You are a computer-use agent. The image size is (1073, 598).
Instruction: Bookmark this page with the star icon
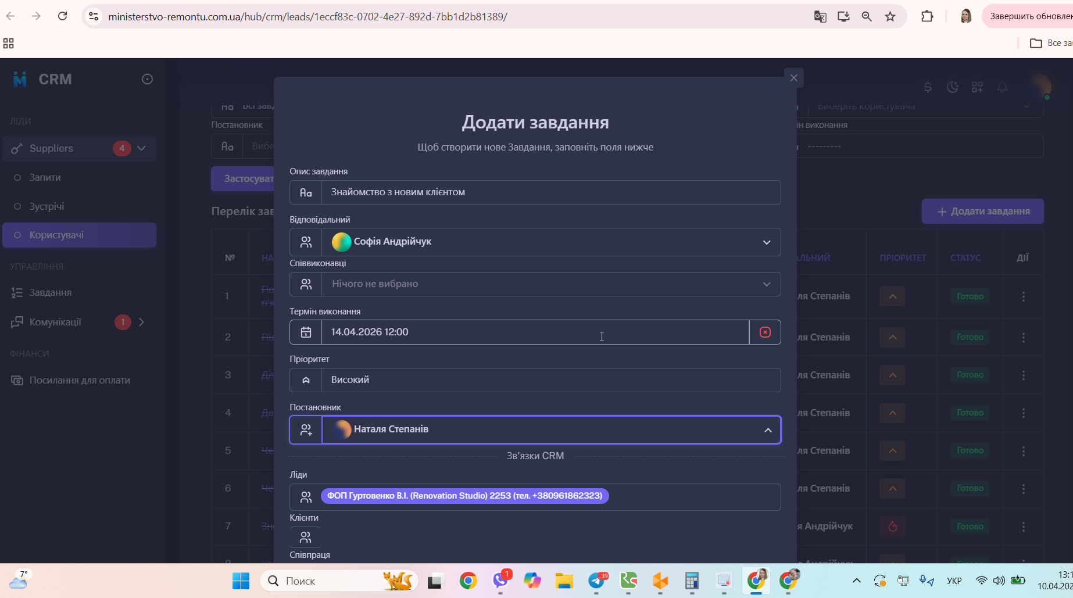click(x=890, y=16)
